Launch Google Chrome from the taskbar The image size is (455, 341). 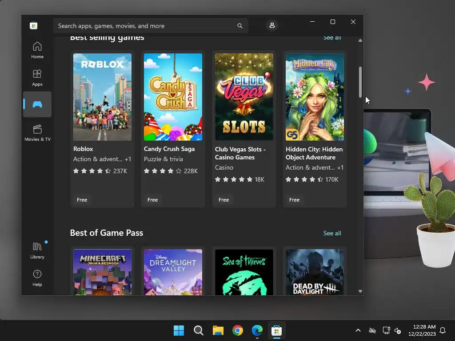click(x=238, y=330)
